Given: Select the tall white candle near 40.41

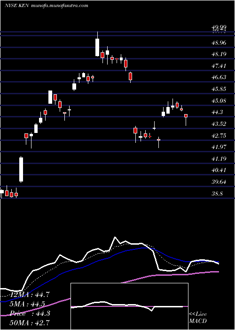Looking at the screenshot, I should (x=21, y=169).
